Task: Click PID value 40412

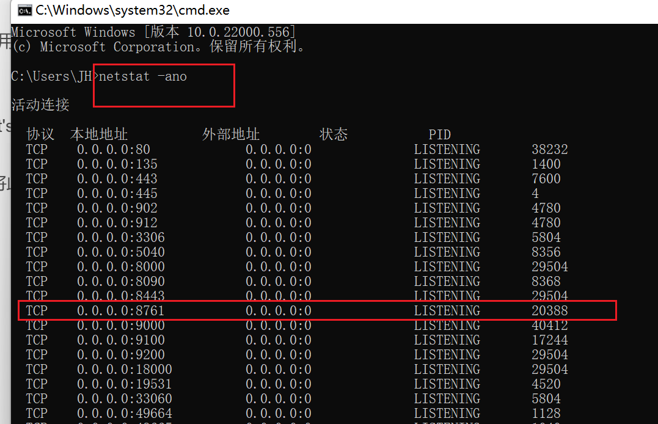Action: point(550,326)
